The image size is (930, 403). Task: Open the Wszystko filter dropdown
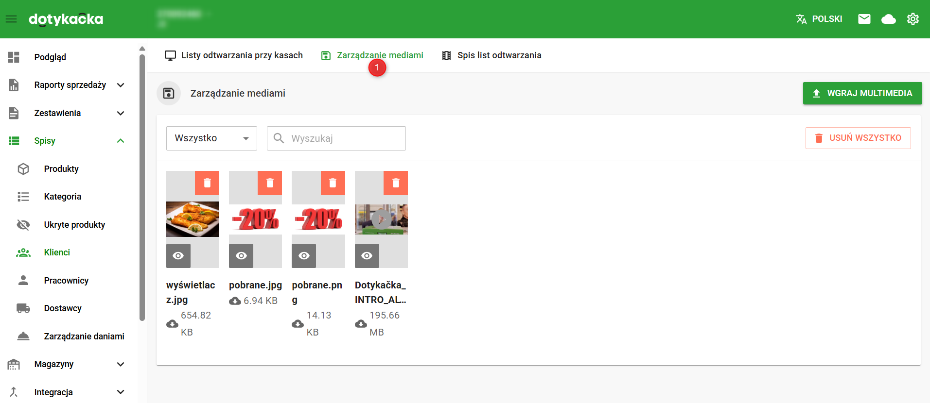[x=211, y=138]
